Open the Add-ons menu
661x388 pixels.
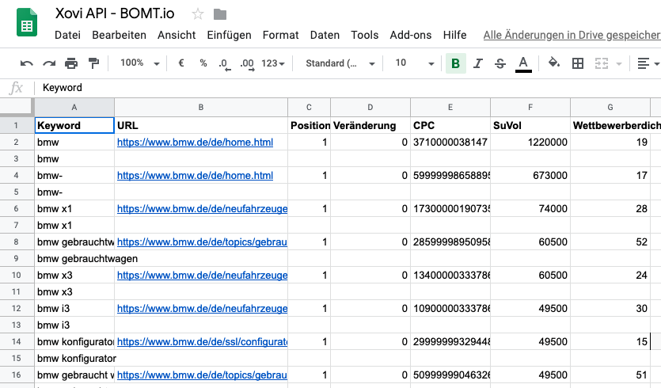(x=411, y=35)
